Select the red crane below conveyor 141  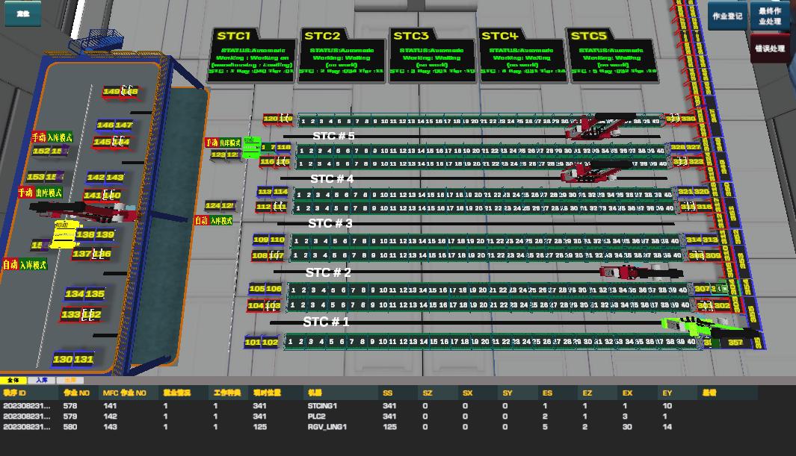point(84,210)
